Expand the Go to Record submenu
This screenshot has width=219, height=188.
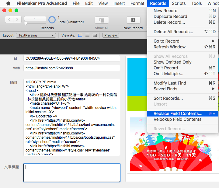click(183, 41)
